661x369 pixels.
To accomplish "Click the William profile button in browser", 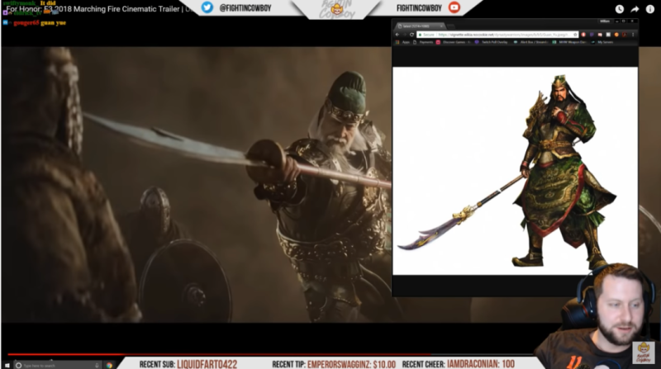I will (x=605, y=21).
